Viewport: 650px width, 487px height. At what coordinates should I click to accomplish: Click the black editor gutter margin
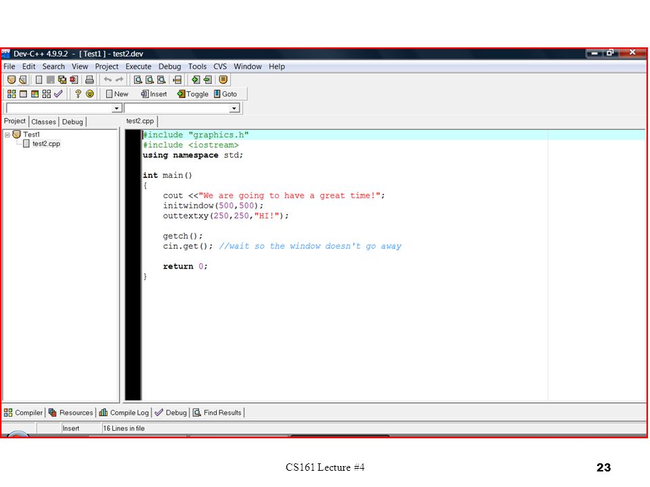pos(133,265)
